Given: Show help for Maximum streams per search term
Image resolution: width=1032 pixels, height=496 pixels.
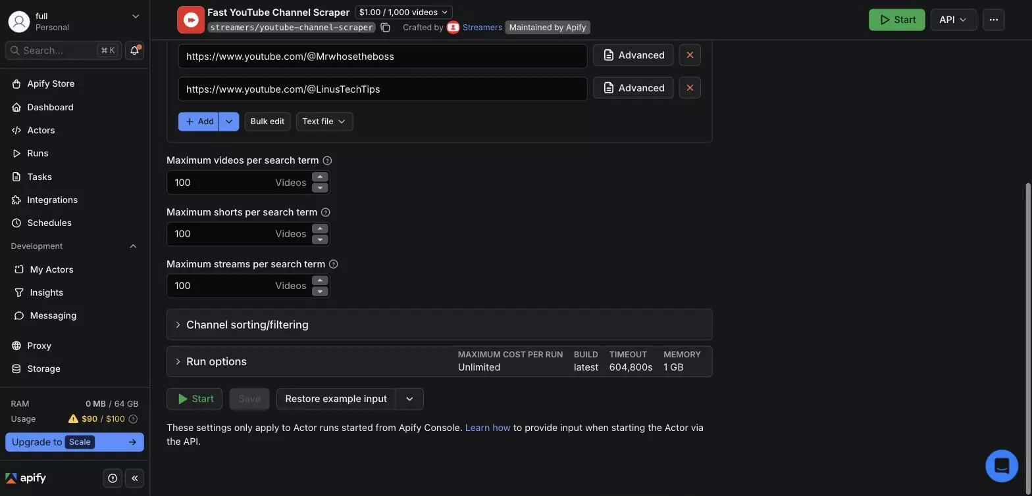Looking at the screenshot, I should [x=333, y=264].
